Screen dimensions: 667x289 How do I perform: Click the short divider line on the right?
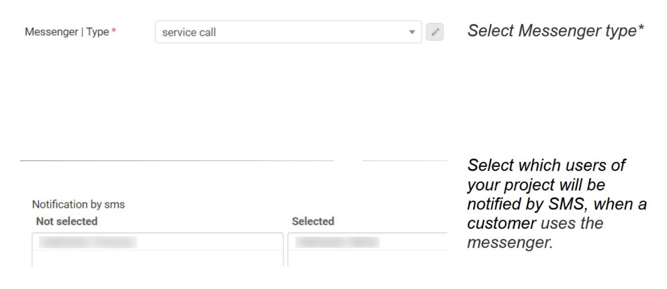point(405,161)
